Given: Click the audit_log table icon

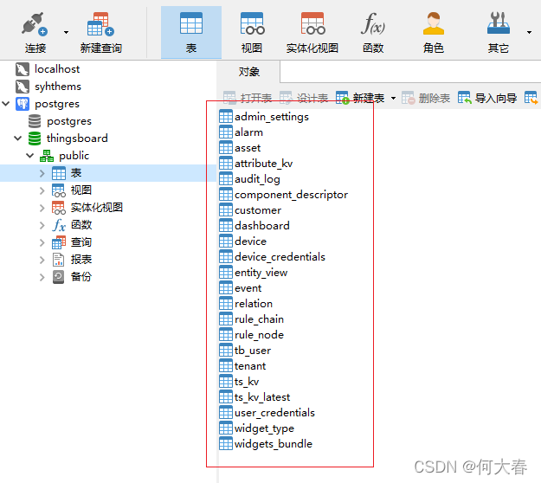Looking at the screenshot, I should (226, 179).
